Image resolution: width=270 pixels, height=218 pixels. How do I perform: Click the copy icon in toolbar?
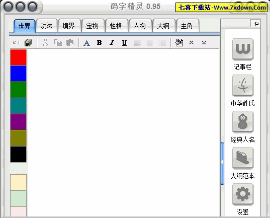click(58, 43)
